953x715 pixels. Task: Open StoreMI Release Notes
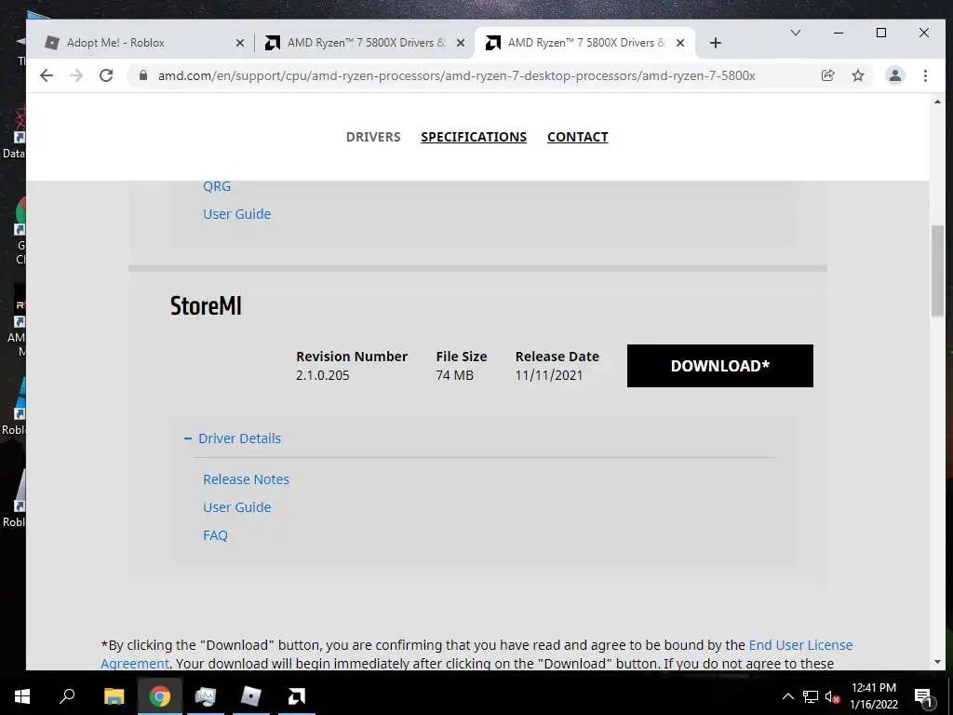(x=246, y=479)
